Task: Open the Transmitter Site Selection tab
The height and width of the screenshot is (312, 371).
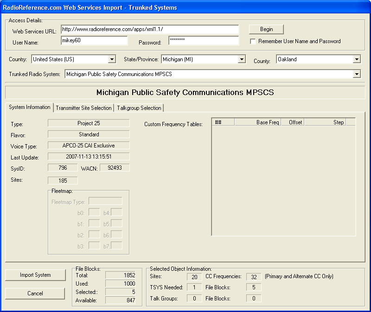Action: [83, 108]
